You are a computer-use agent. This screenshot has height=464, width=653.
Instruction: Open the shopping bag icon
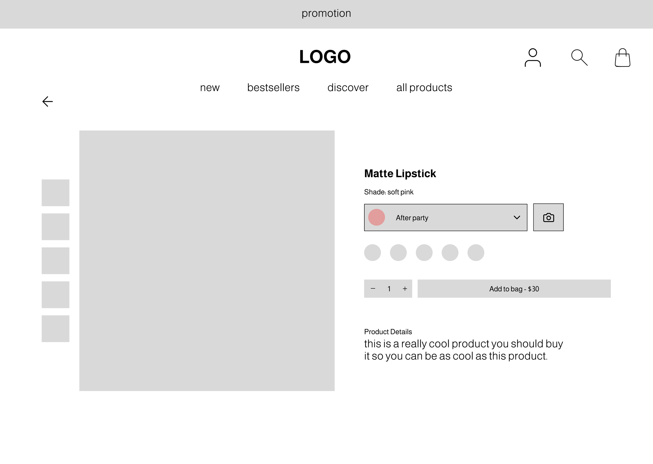622,58
